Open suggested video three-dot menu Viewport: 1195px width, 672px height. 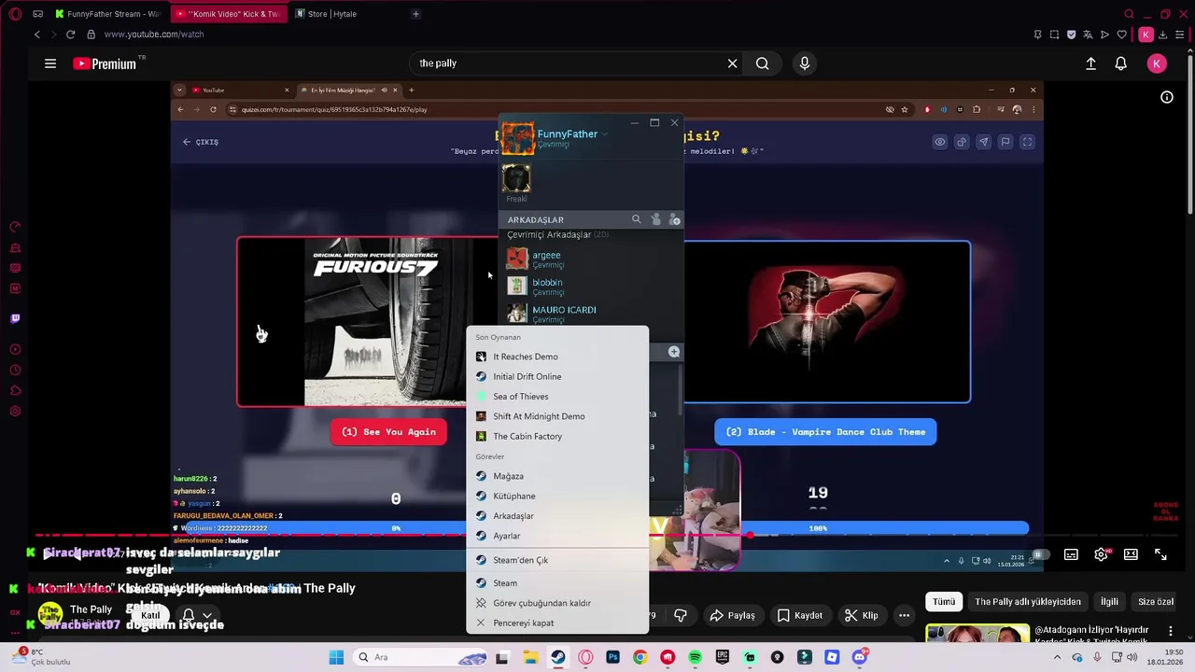[1171, 632]
